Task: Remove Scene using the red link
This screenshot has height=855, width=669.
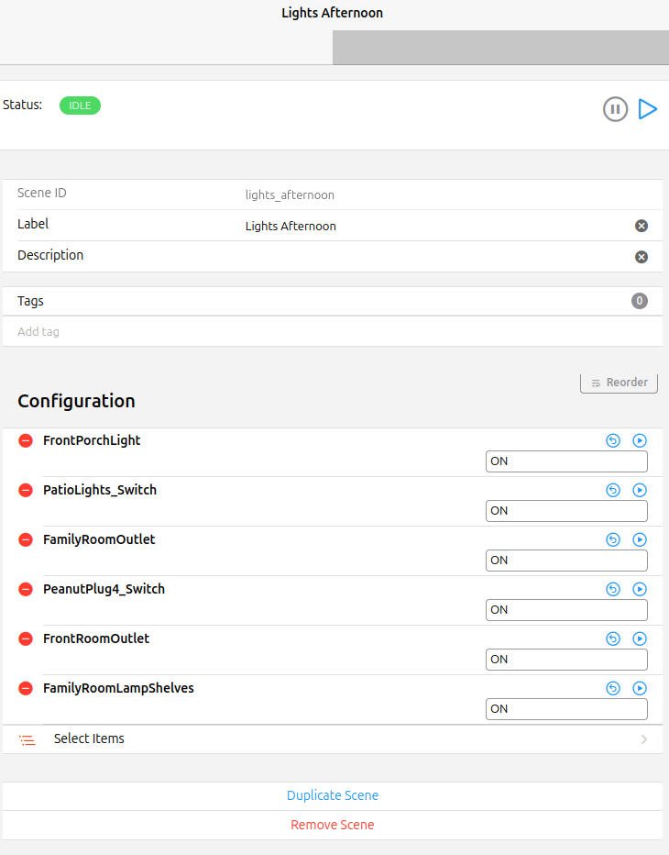Action: (x=333, y=825)
